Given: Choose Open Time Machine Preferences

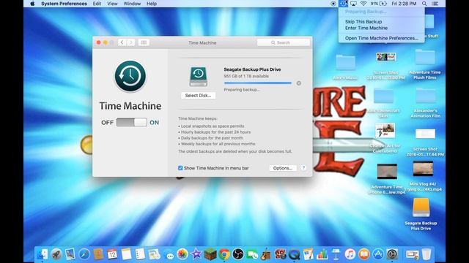Looking at the screenshot, I should (x=381, y=38).
